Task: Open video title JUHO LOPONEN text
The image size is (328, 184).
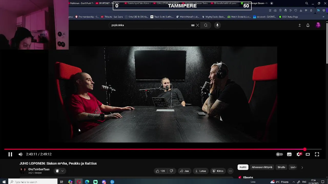Action: (58, 164)
